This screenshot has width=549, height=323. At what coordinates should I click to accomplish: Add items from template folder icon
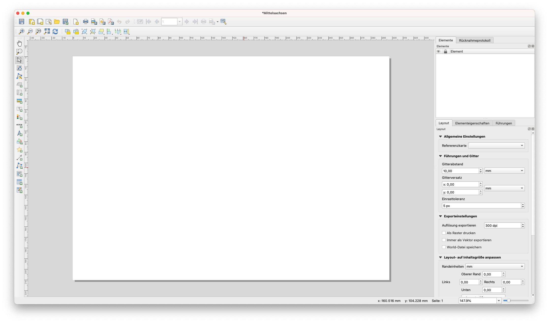pos(57,22)
